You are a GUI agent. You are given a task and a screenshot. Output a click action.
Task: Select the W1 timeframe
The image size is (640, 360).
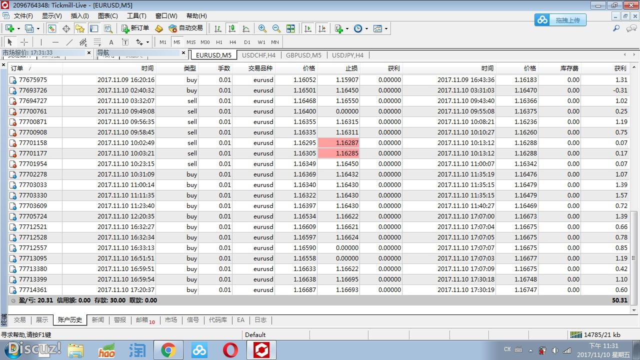click(261, 42)
